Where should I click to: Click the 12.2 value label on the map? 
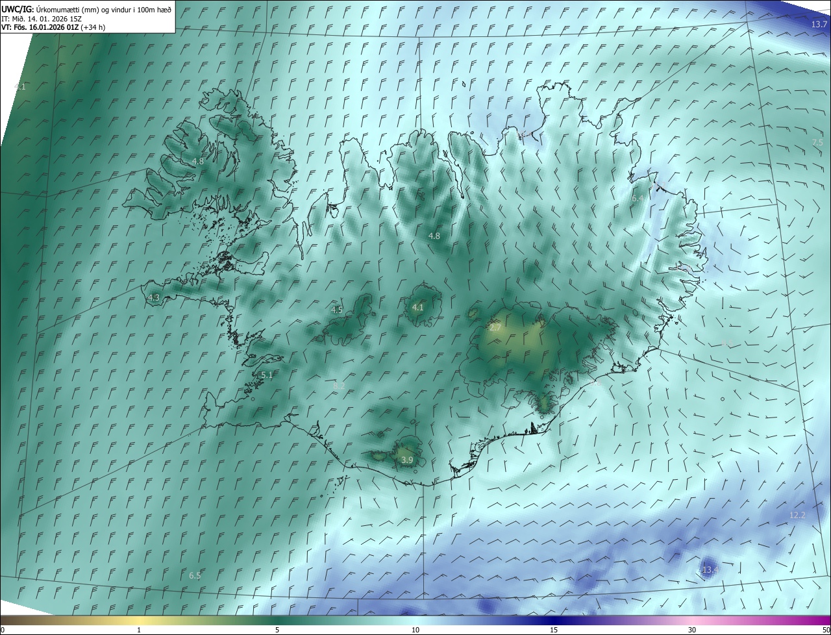point(797,516)
